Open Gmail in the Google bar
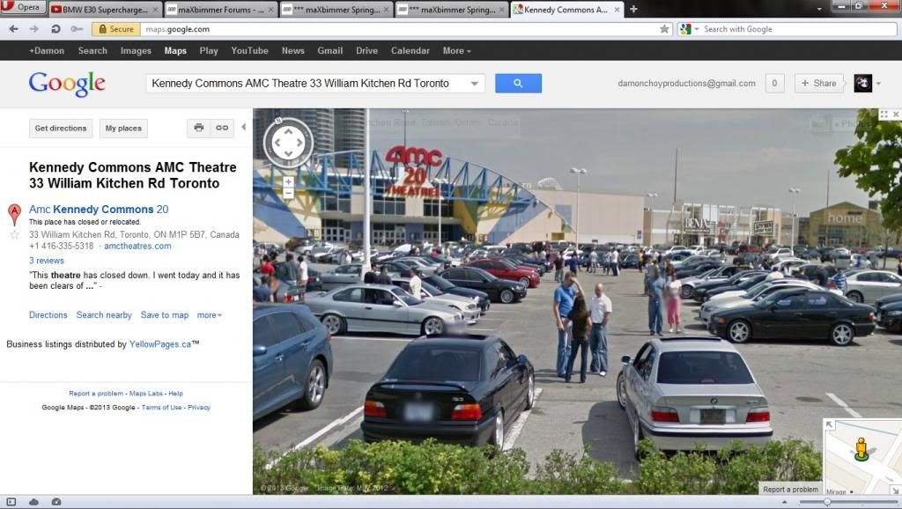This screenshot has height=509, width=902. point(330,50)
